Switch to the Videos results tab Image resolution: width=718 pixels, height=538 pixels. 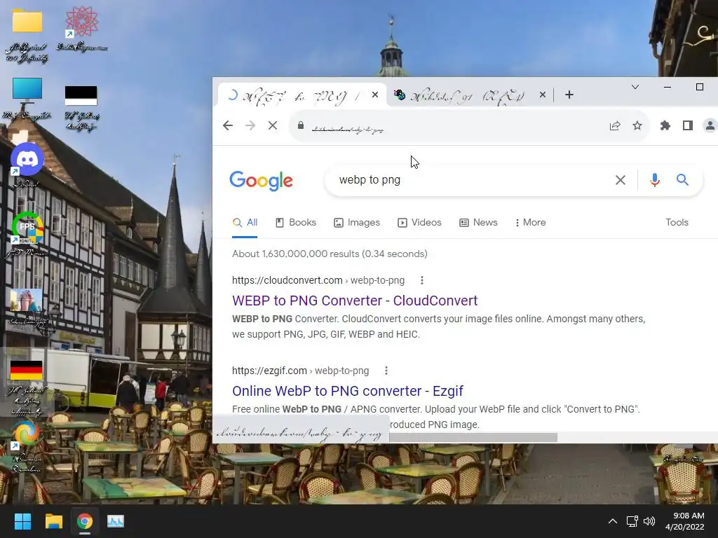[419, 223]
